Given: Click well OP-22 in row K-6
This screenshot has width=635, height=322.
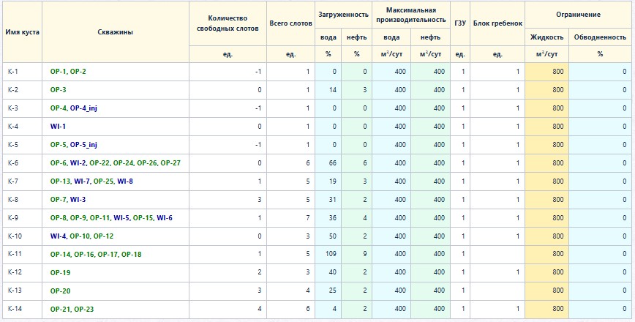Looking at the screenshot, I should coord(99,162).
